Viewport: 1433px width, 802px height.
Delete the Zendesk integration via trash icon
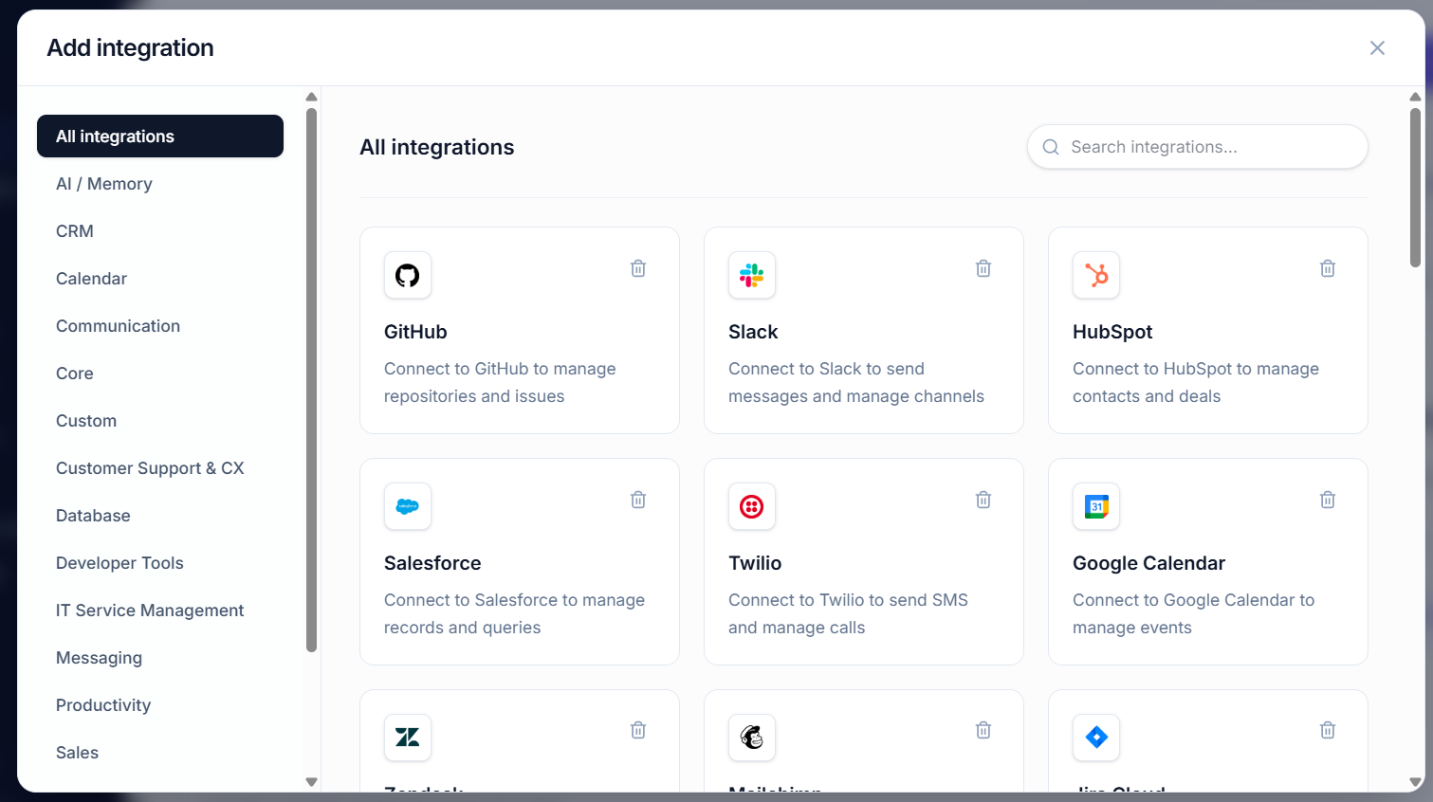click(638, 730)
